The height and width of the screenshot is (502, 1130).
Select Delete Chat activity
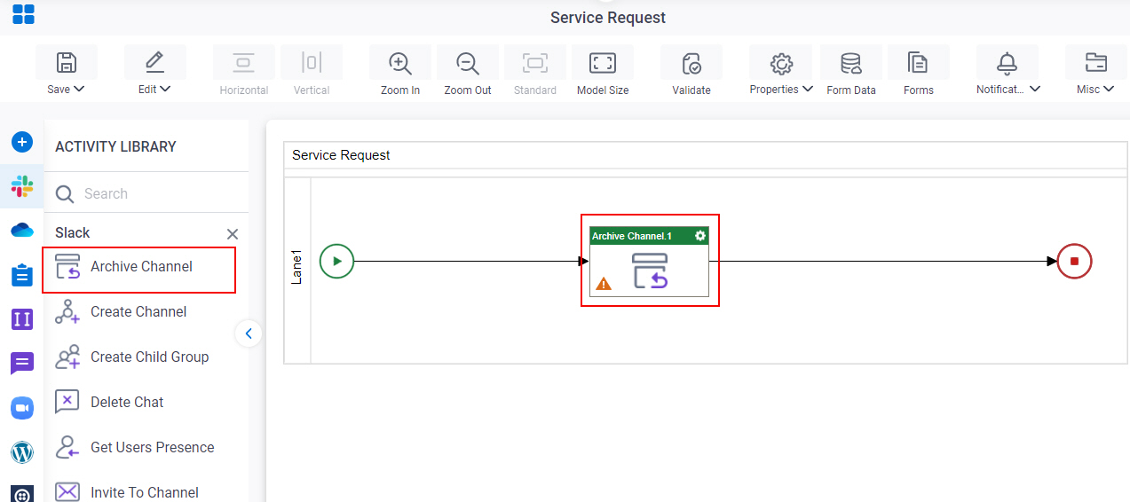click(127, 403)
